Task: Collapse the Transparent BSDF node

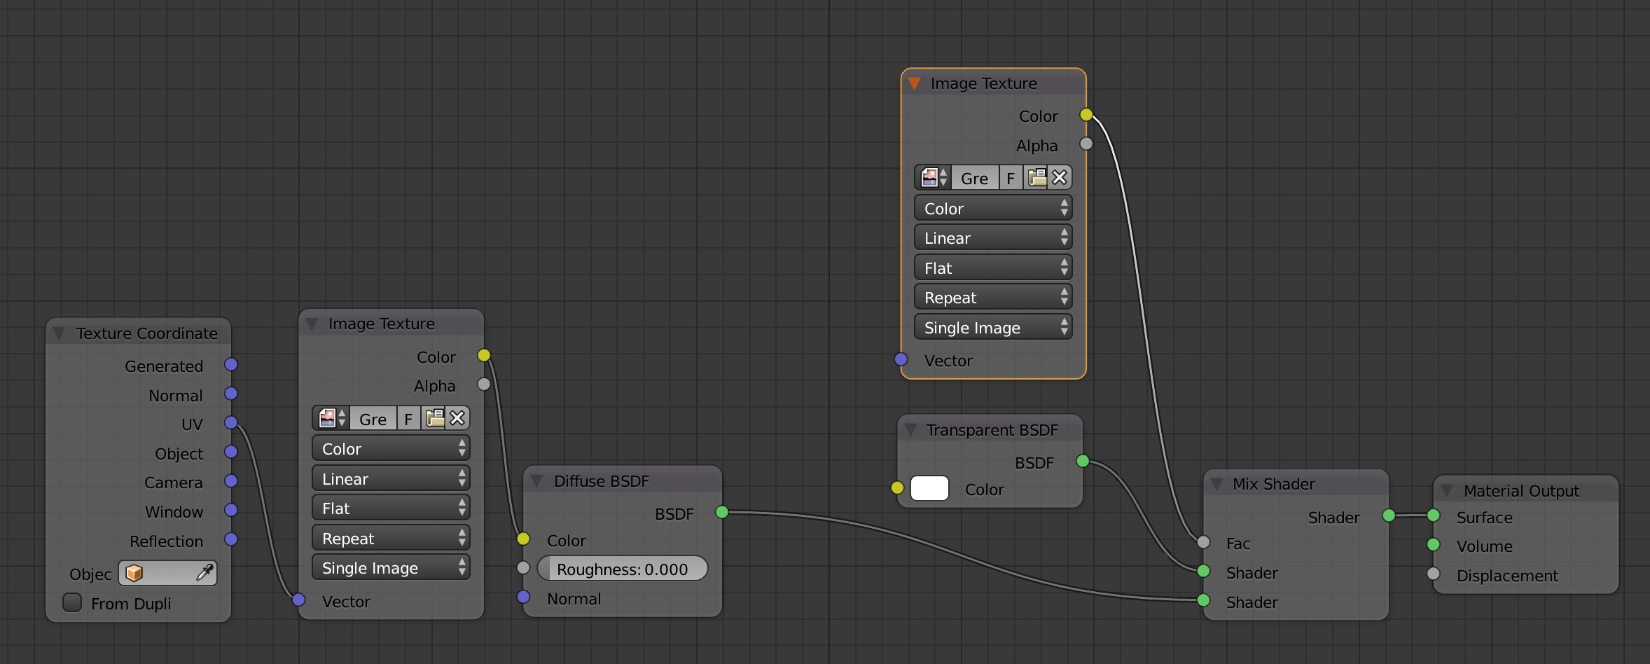Action: [910, 430]
